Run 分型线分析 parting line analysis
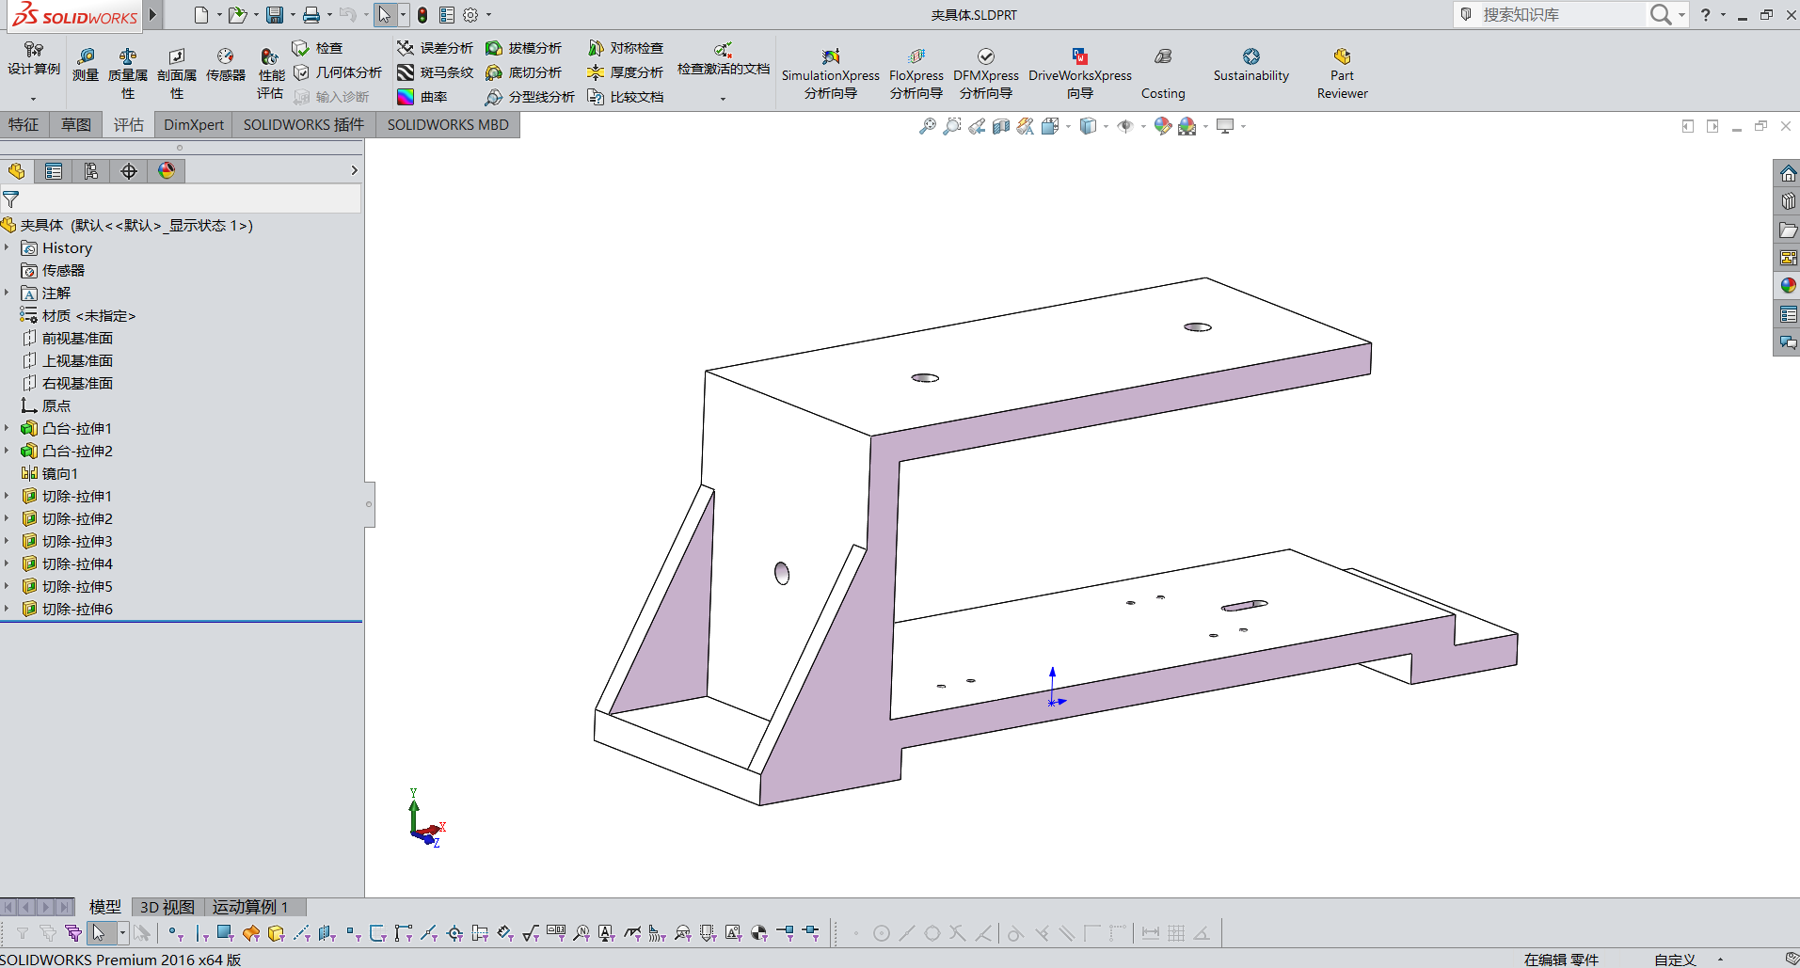 pyautogui.click(x=530, y=97)
